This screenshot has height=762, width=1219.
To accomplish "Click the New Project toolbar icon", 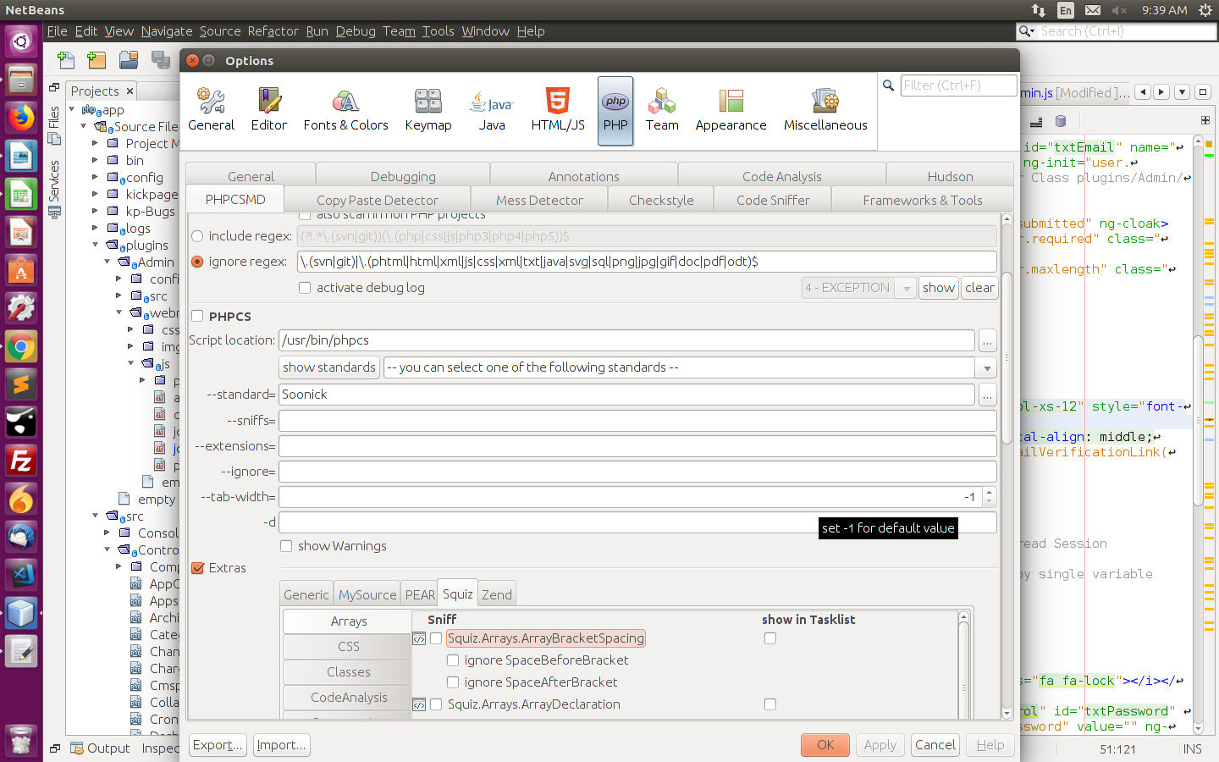I will click(x=97, y=59).
